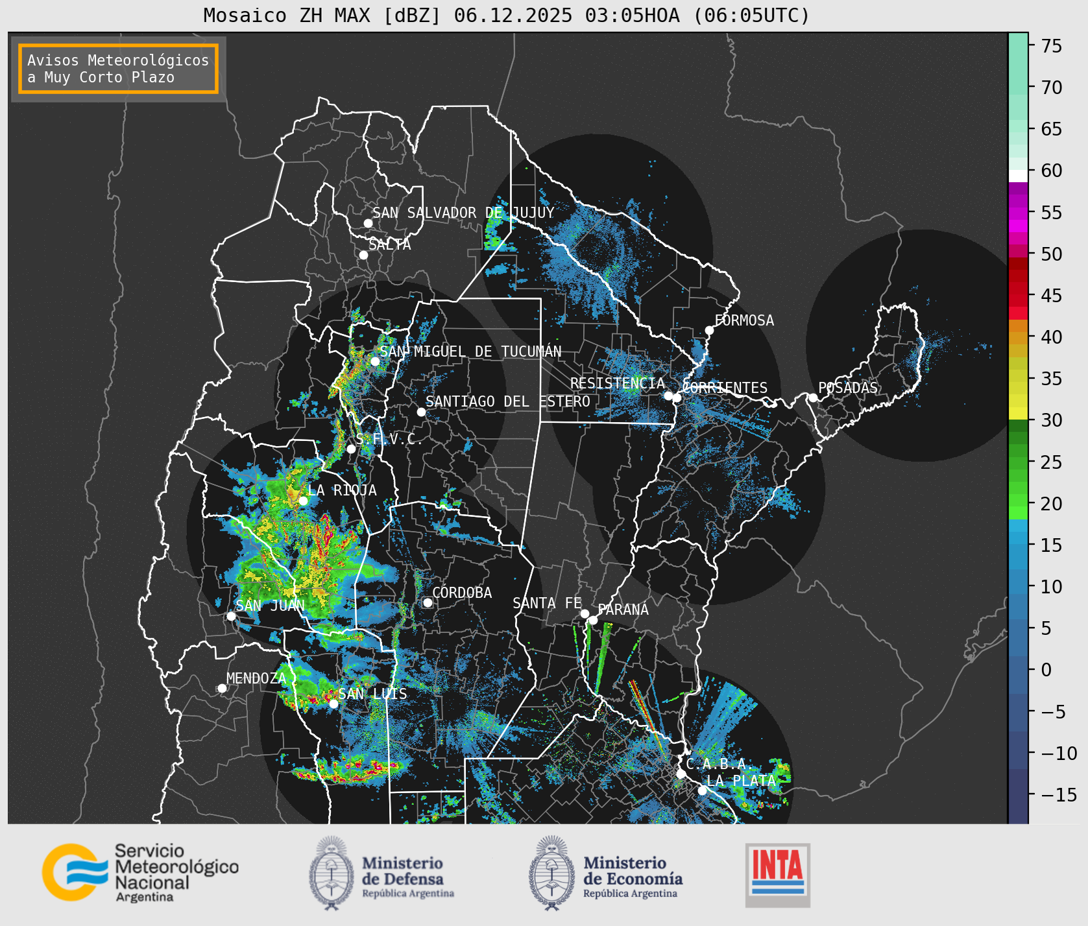Viewport: 1088px width, 926px height.
Task: Click the −15 tick label on the color scale
Action: 1059,795
